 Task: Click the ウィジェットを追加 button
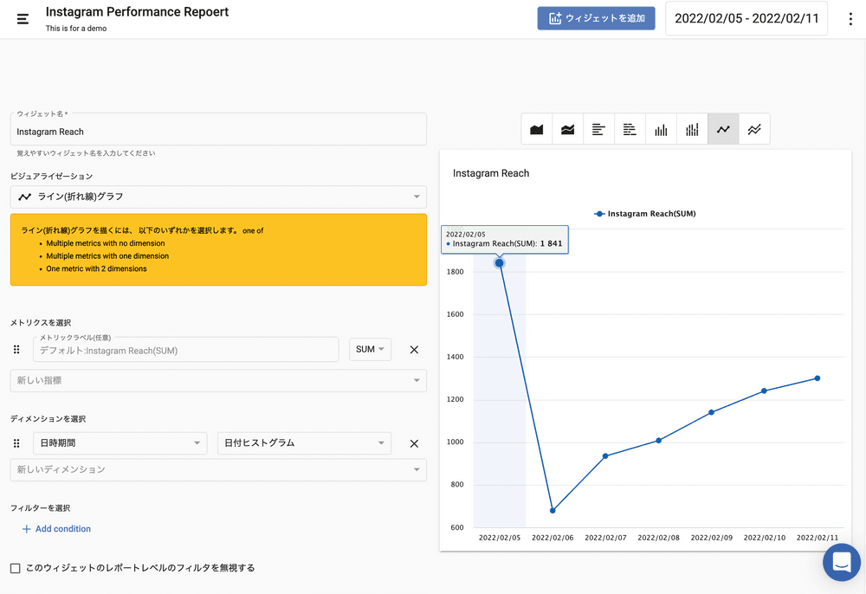tap(596, 18)
